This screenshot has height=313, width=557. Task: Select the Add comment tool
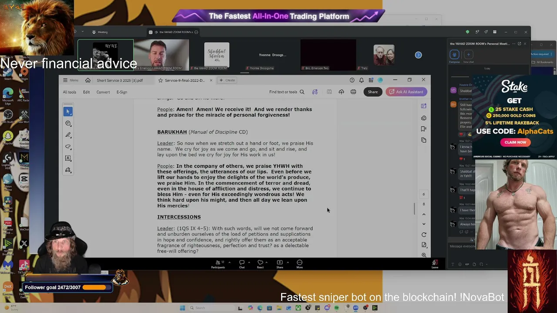coord(68,123)
